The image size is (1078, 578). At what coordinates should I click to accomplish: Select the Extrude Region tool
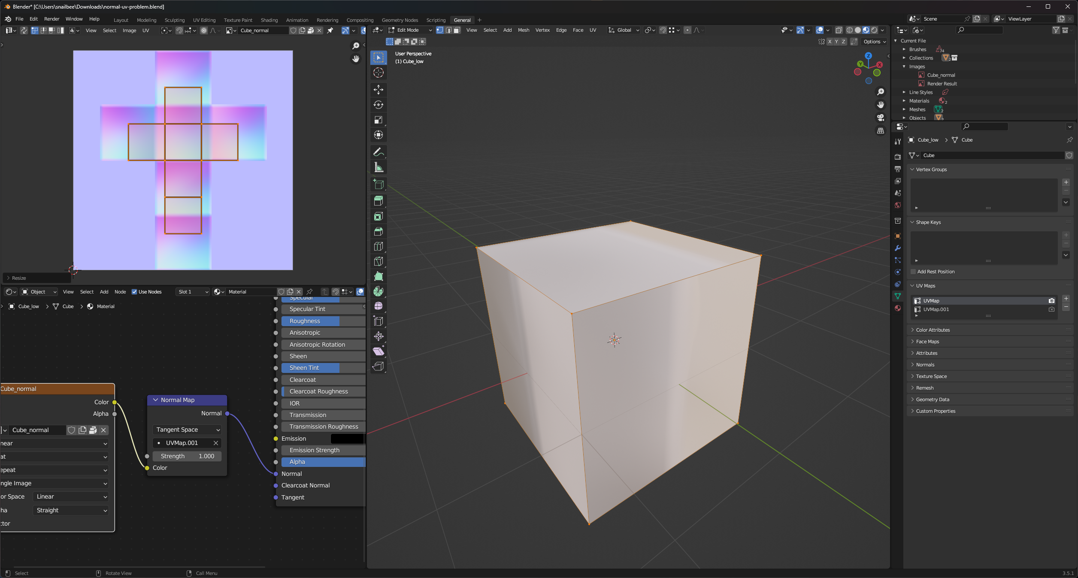[379, 201]
